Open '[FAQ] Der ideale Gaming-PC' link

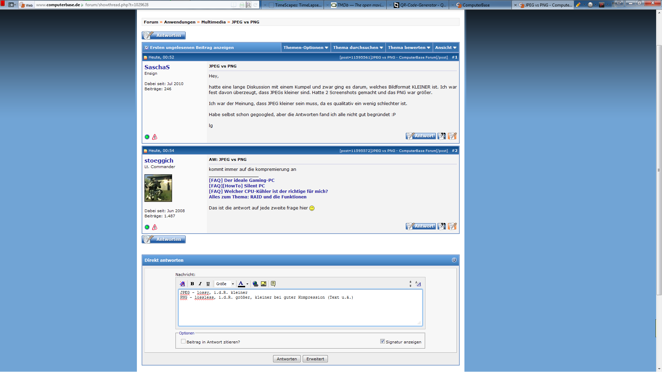click(241, 180)
